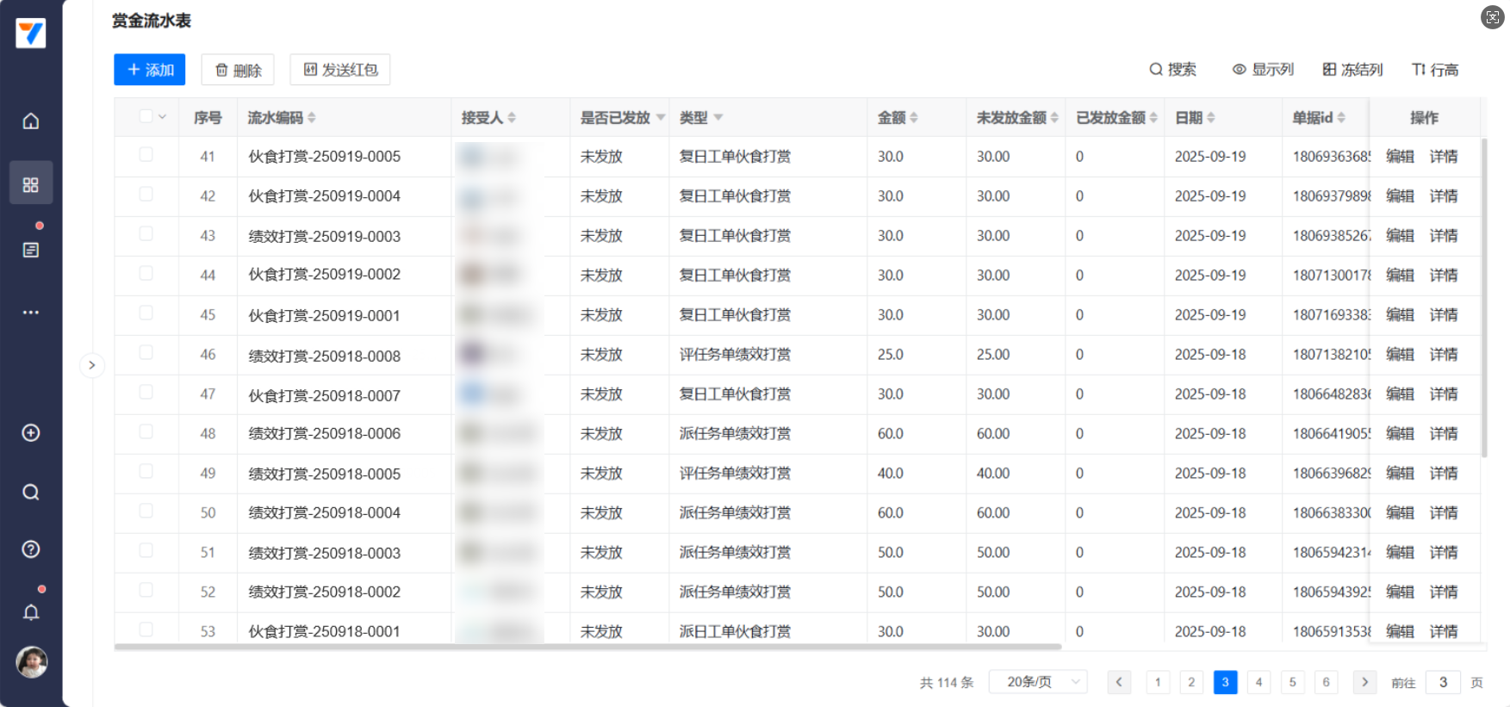Select the checkbox for row 46
1510x707 pixels.
(146, 353)
